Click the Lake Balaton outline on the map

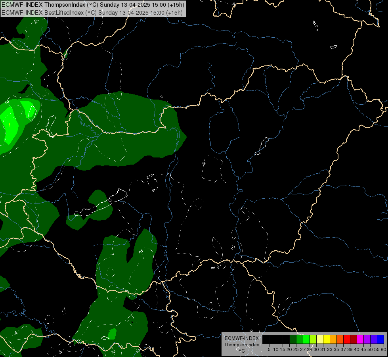(101, 202)
